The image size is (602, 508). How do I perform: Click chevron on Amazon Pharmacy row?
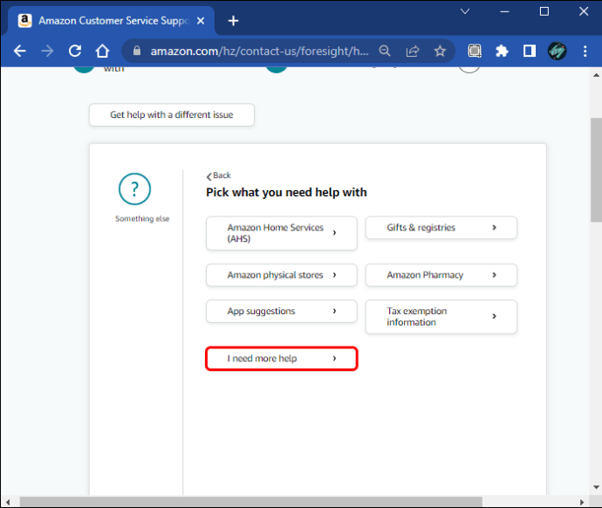coord(494,275)
